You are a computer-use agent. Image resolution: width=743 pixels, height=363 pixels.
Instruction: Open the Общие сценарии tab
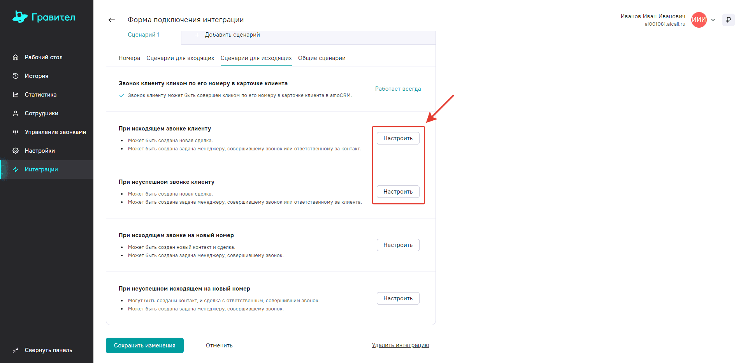tap(321, 58)
